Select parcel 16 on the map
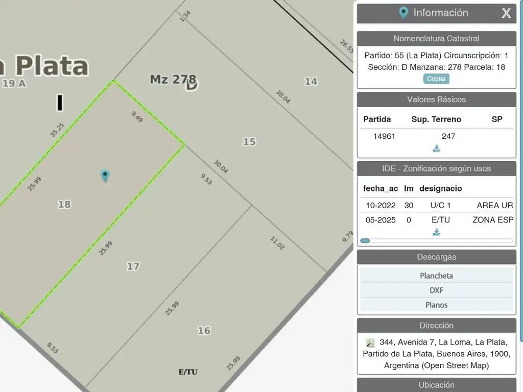Image resolution: width=523 pixels, height=392 pixels. (x=204, y=331)
